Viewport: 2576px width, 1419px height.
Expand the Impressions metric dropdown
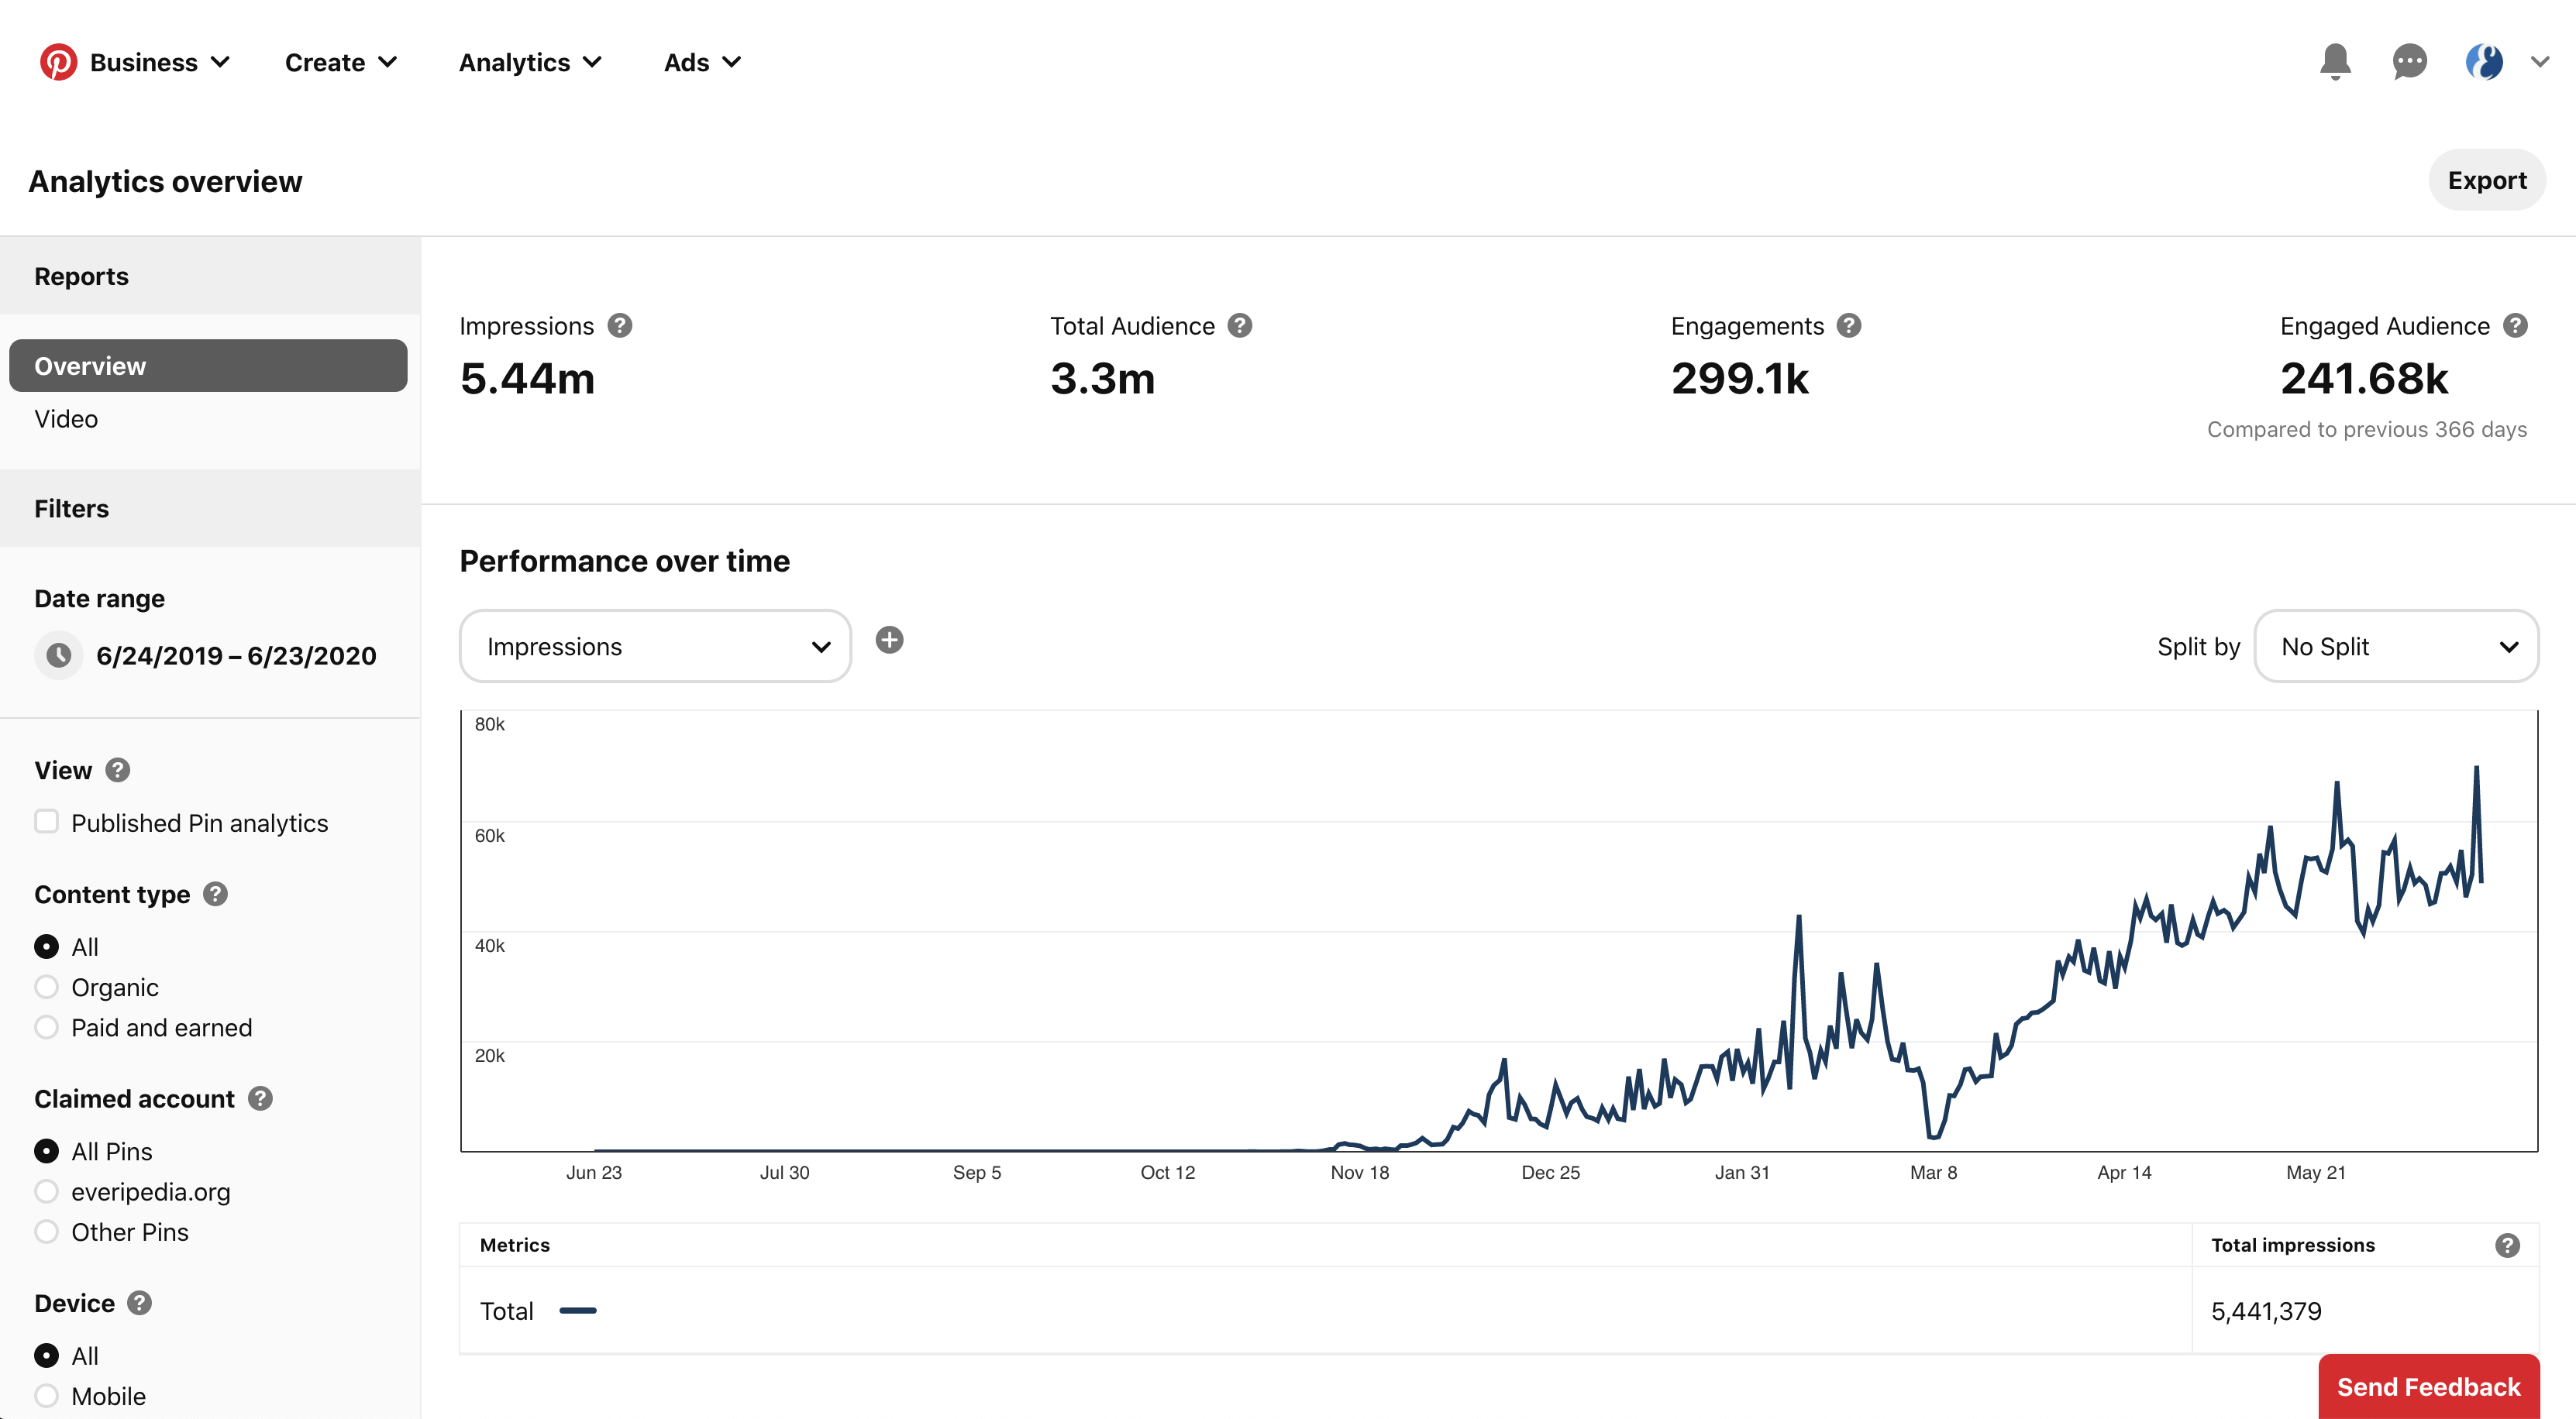656,645
